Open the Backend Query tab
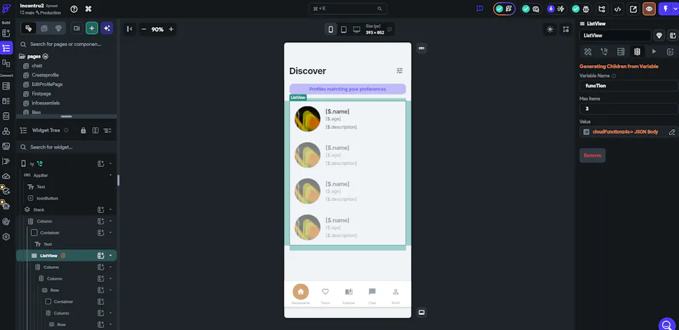Screen dimensions: 679x330 point(621,52)
